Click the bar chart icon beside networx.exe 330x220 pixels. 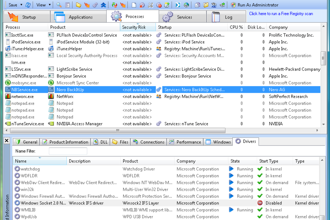coord(8,96)
